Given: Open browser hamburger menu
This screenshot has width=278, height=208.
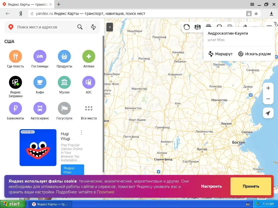Looking at the screenshot, I should pos(252,4).
